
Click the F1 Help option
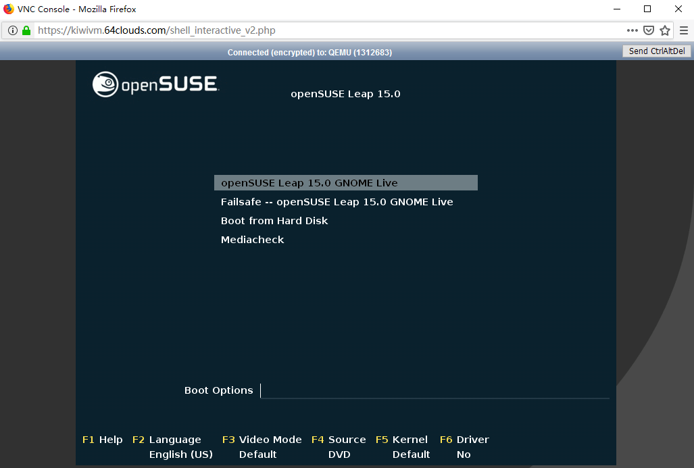(102, 440)
